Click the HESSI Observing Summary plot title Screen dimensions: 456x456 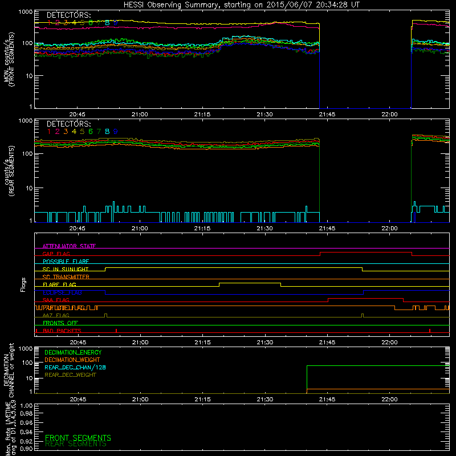[x=241, y=5]
